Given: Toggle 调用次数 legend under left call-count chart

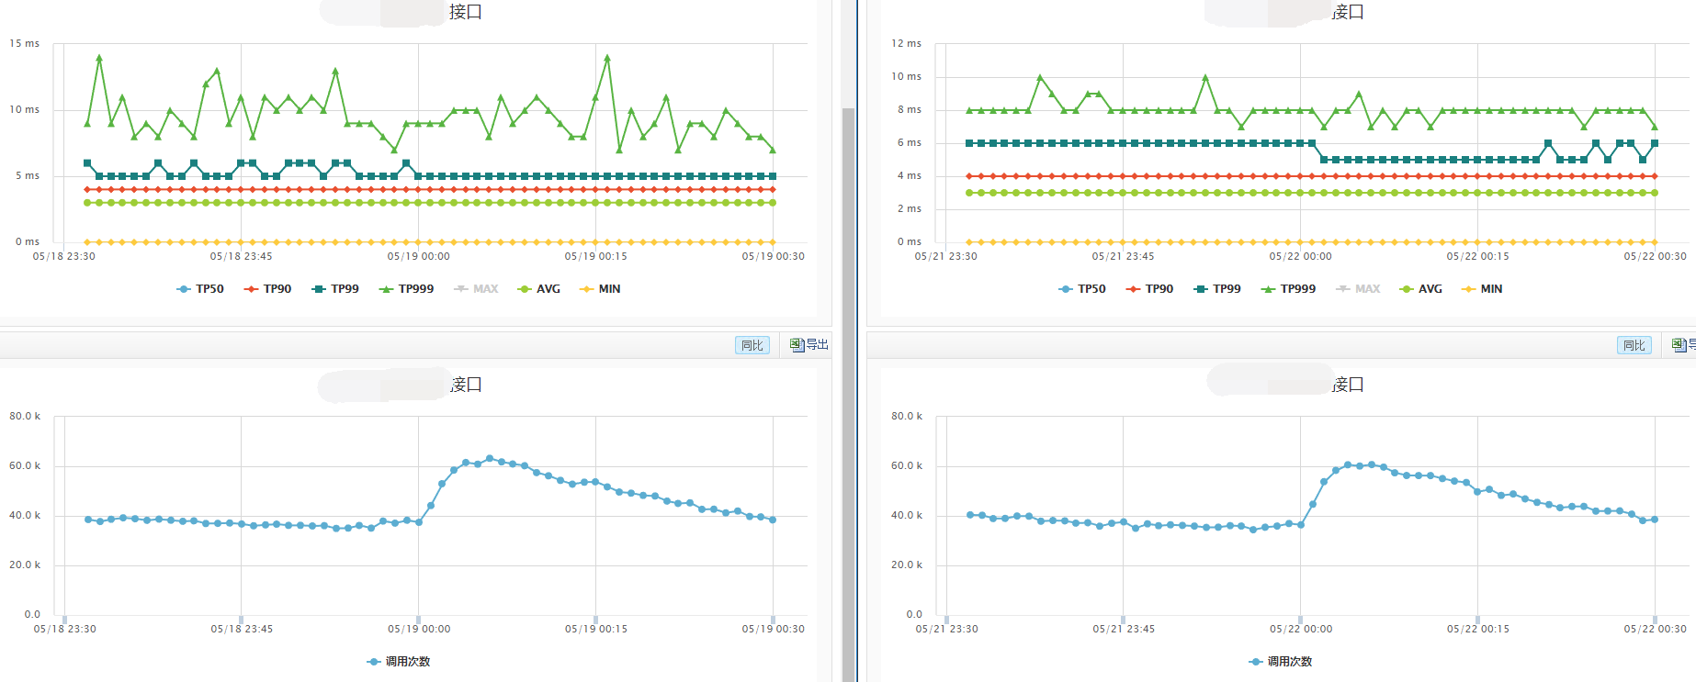Looking at the screenshot, I should 399,662.
